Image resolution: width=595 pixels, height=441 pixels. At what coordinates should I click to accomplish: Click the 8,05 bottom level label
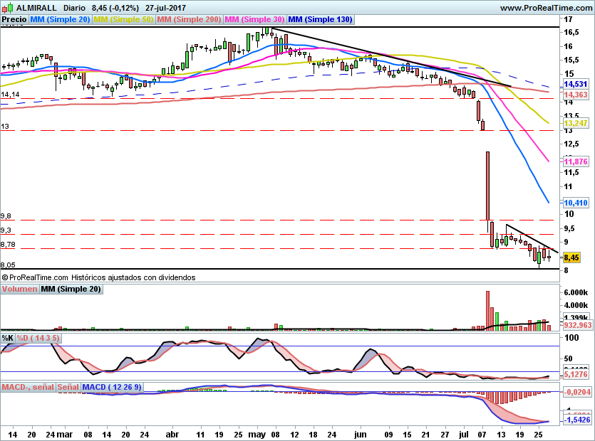(x=8, y=265)
